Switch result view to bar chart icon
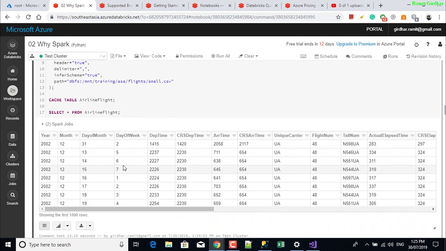This screenshot has height=251, width=446. click(58, 226)
